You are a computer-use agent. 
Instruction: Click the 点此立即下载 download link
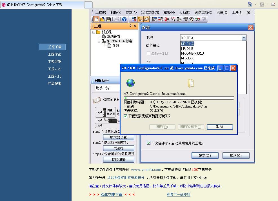111,195
